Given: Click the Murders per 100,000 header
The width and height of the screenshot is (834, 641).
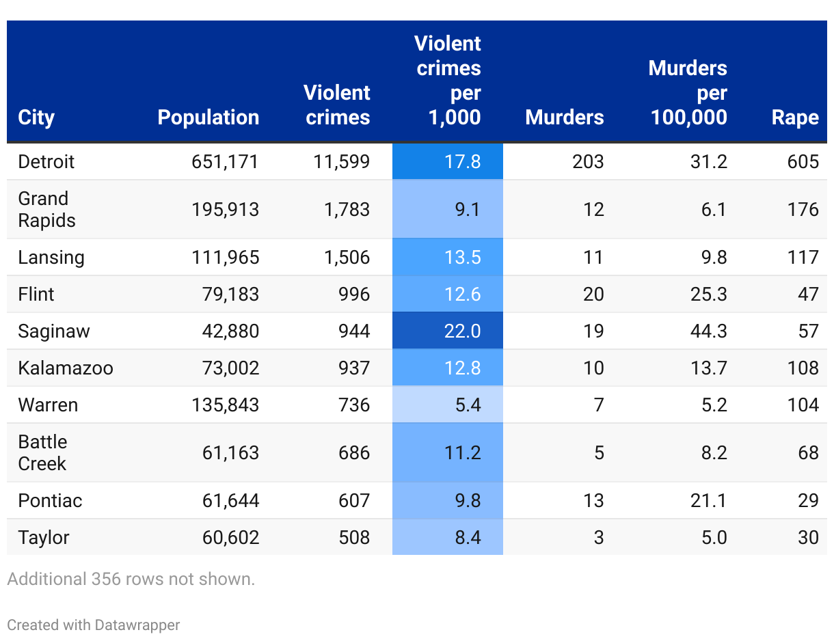Looking at the screenshot, I should click(688, 93).
